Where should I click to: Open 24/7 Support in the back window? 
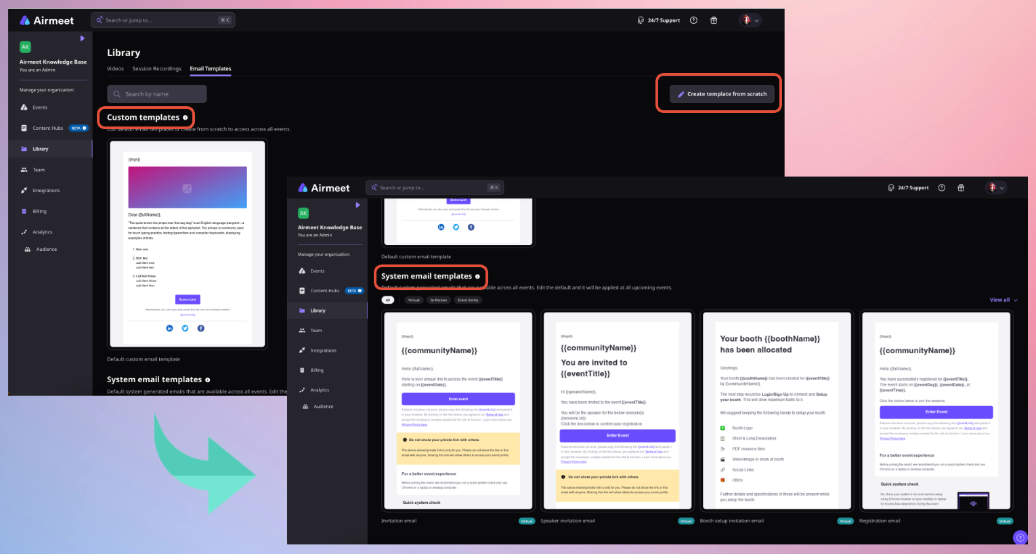coord(659,20)
